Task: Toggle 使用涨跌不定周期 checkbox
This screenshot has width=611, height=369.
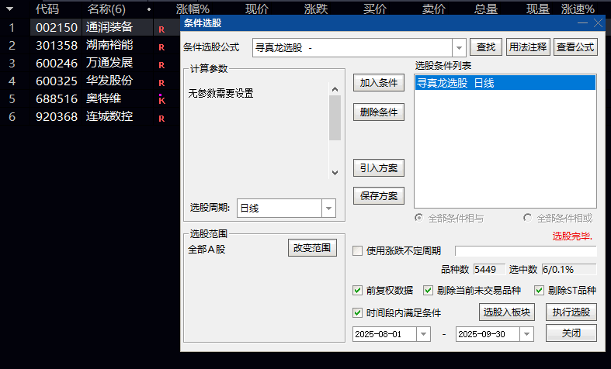Action: click(357, 250)
